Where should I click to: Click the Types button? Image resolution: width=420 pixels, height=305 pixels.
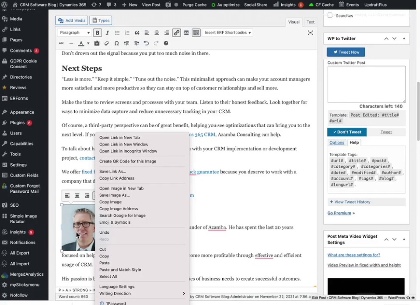(101, 21)
